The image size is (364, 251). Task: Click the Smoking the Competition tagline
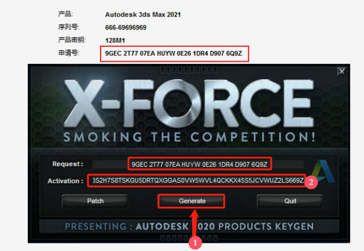(x=189, y=137)
